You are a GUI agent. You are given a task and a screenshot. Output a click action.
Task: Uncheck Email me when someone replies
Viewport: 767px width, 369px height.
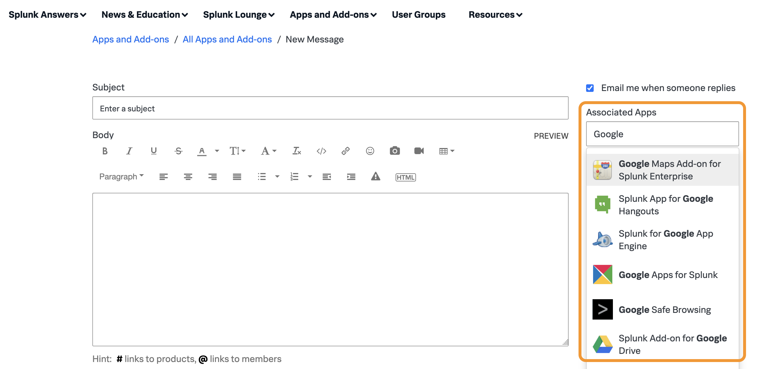[590, 88]
